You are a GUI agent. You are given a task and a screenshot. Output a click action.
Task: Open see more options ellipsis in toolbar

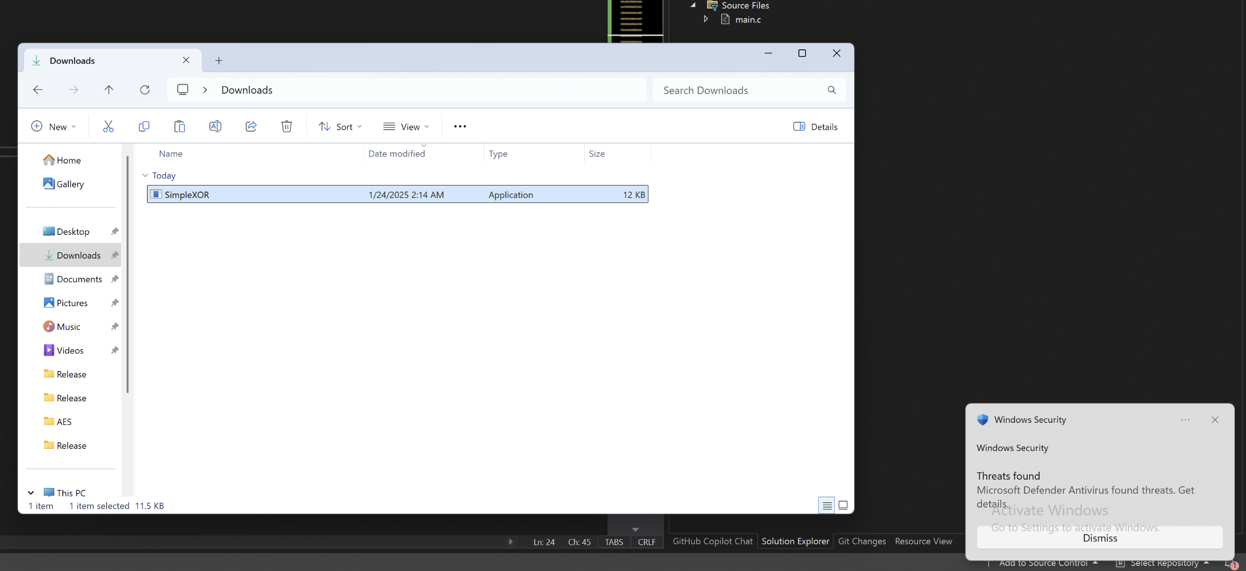tap(460, 126)
